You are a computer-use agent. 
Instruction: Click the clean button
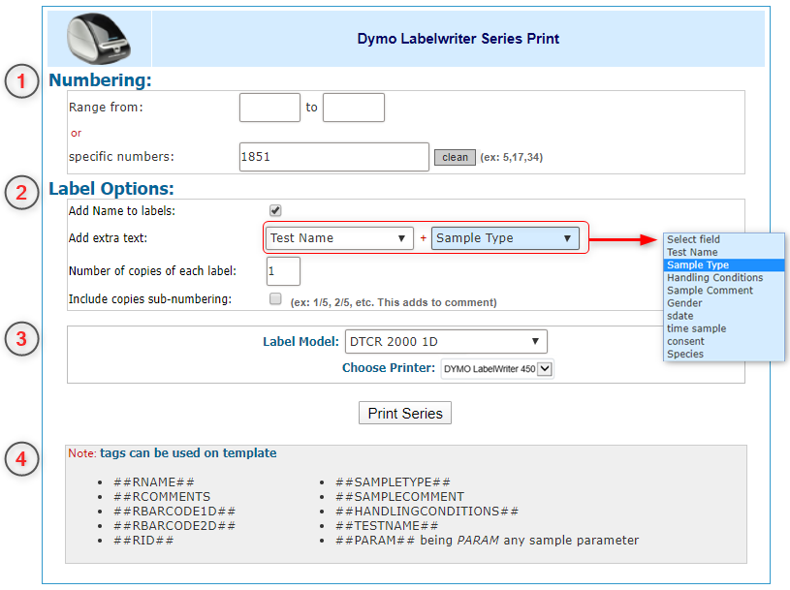point(455,157)
